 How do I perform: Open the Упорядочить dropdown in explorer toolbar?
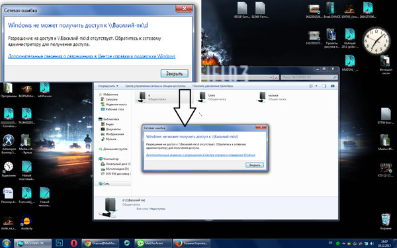[108, 86]
